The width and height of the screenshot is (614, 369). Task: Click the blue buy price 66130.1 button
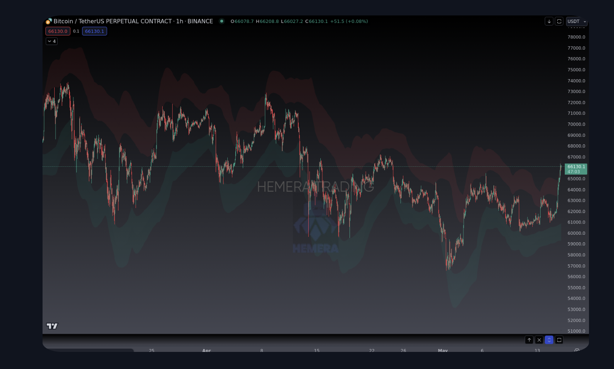[x=94, y=31]
